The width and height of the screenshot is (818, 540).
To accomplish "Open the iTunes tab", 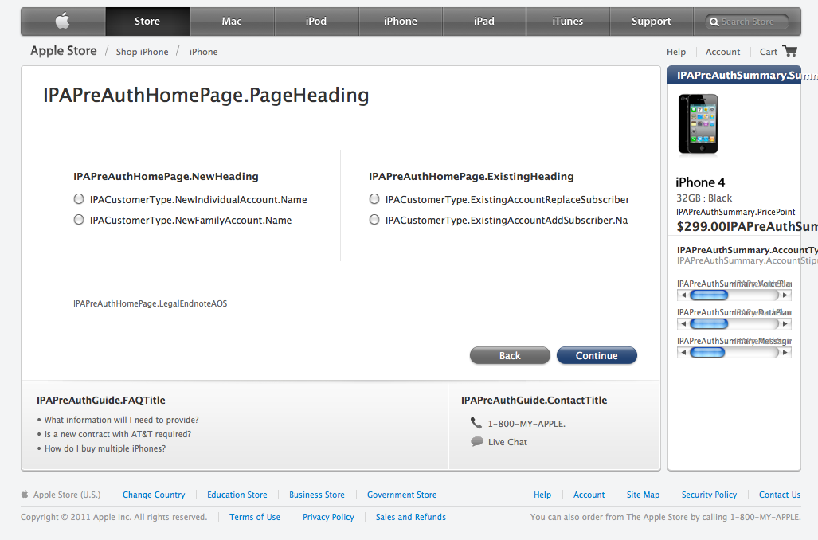I will (568, 22).
